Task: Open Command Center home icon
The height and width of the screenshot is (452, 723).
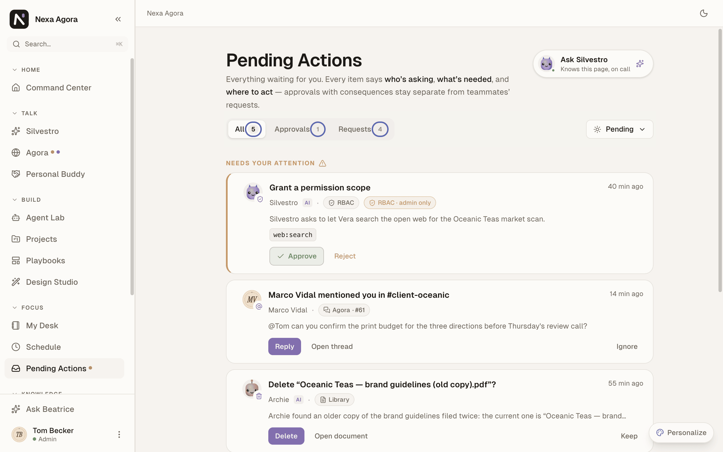Action: click(16, 88)
